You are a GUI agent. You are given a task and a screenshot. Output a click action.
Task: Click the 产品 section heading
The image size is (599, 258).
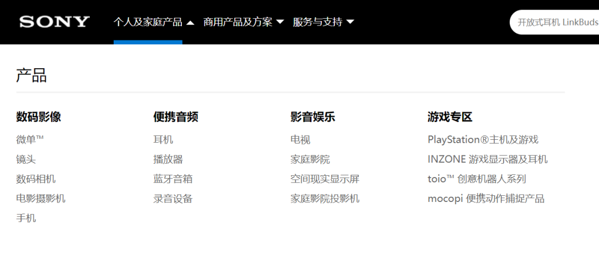pos(31,75)
